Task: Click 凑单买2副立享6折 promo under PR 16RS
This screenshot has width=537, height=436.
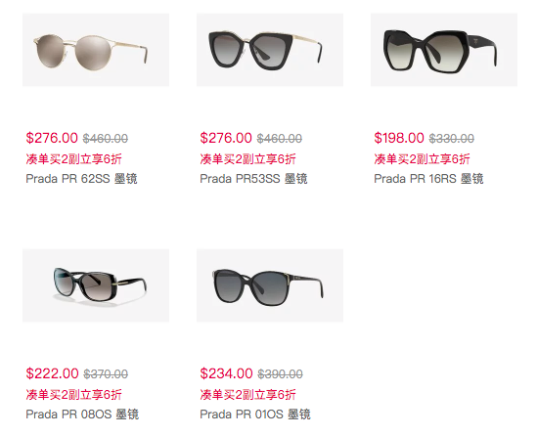Action: (422, 159)
